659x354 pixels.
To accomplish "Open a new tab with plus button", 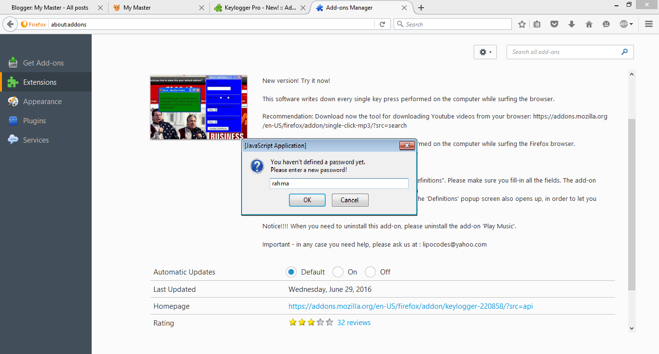I will pyautogui.click(x=421, y=8).
